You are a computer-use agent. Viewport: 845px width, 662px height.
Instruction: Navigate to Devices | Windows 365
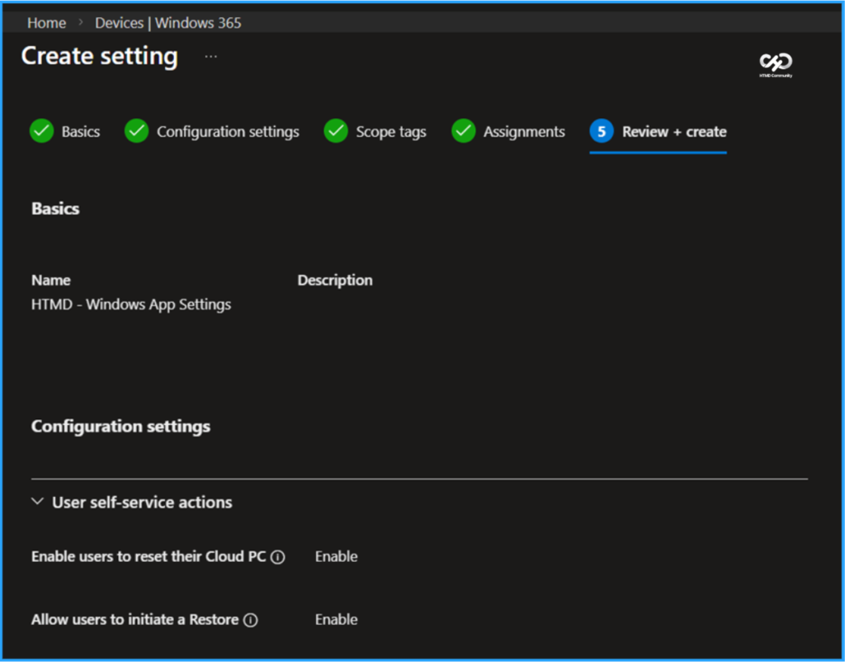click(168, 23)
